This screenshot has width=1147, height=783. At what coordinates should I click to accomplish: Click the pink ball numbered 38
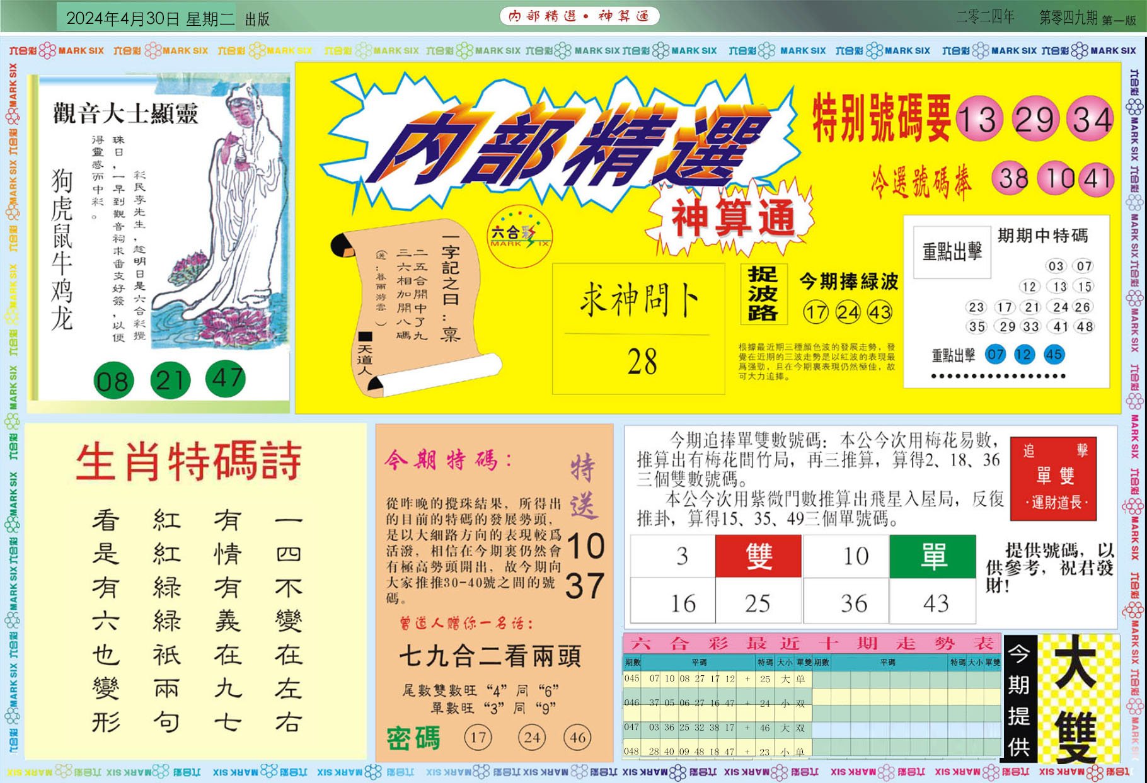click(x=1013, y=178)
